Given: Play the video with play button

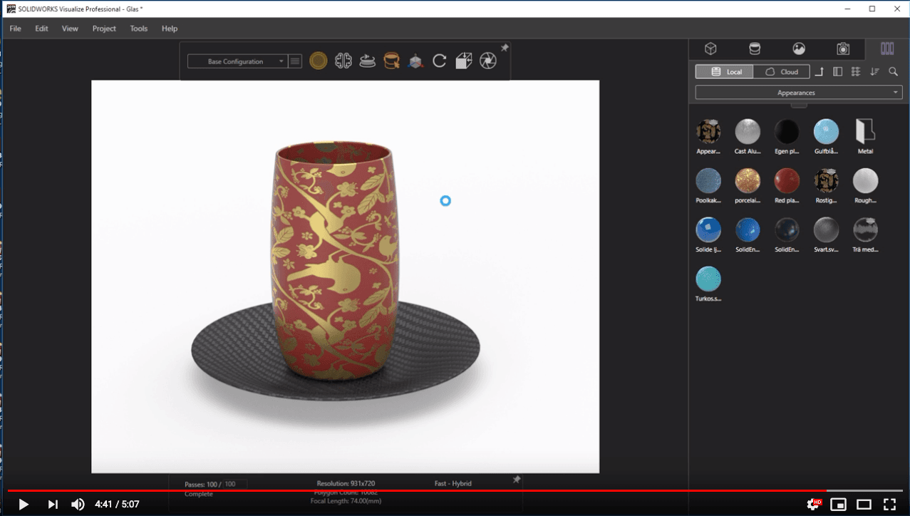Looking at the screenshot, I should [24, 505].
